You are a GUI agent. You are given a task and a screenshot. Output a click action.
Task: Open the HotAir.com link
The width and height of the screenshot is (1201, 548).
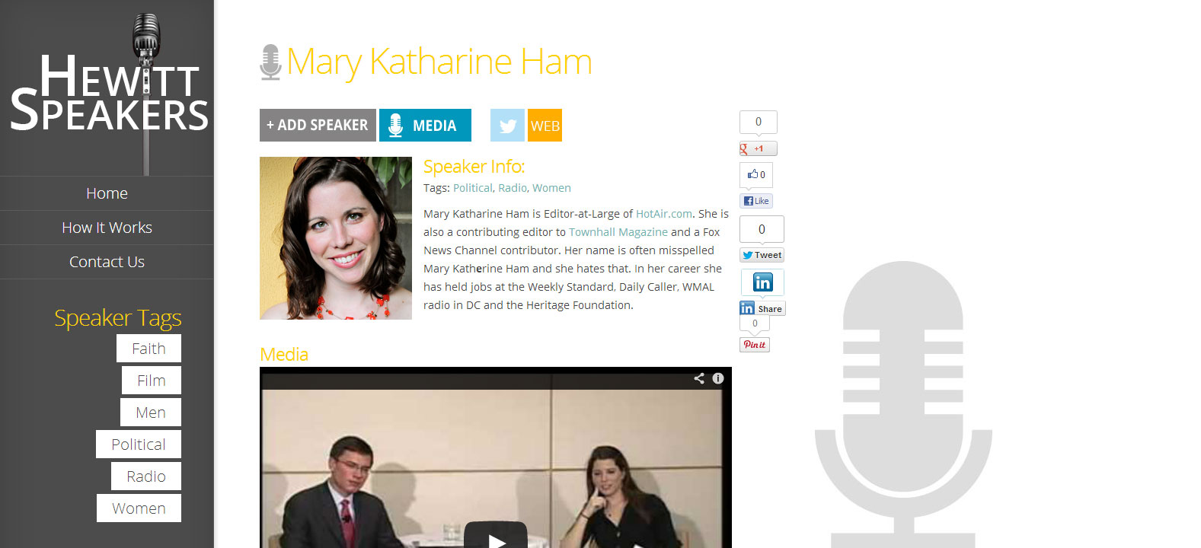(x=664, y=214)
